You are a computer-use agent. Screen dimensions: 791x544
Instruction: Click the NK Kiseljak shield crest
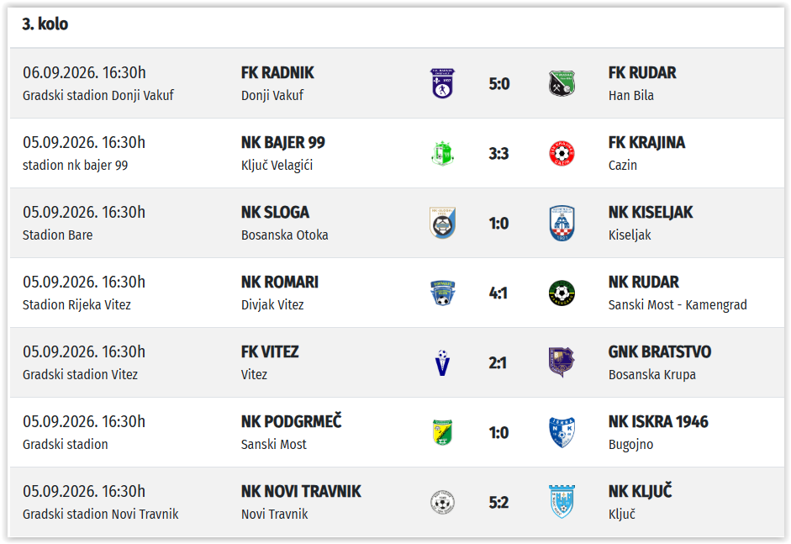pos(562,223)
